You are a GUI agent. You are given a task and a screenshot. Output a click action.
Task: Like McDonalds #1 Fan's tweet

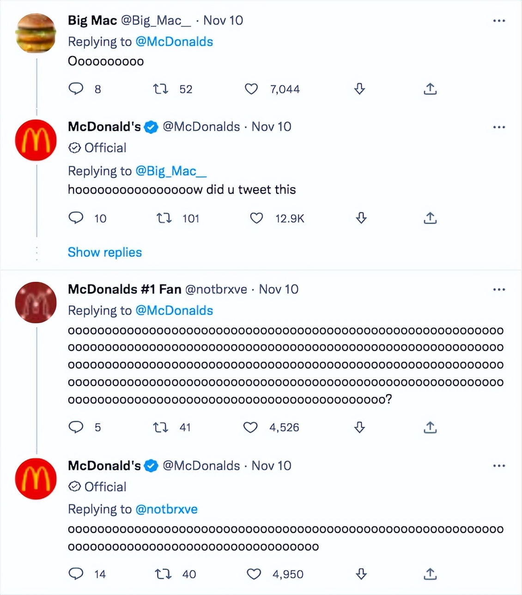pos(250,427)
